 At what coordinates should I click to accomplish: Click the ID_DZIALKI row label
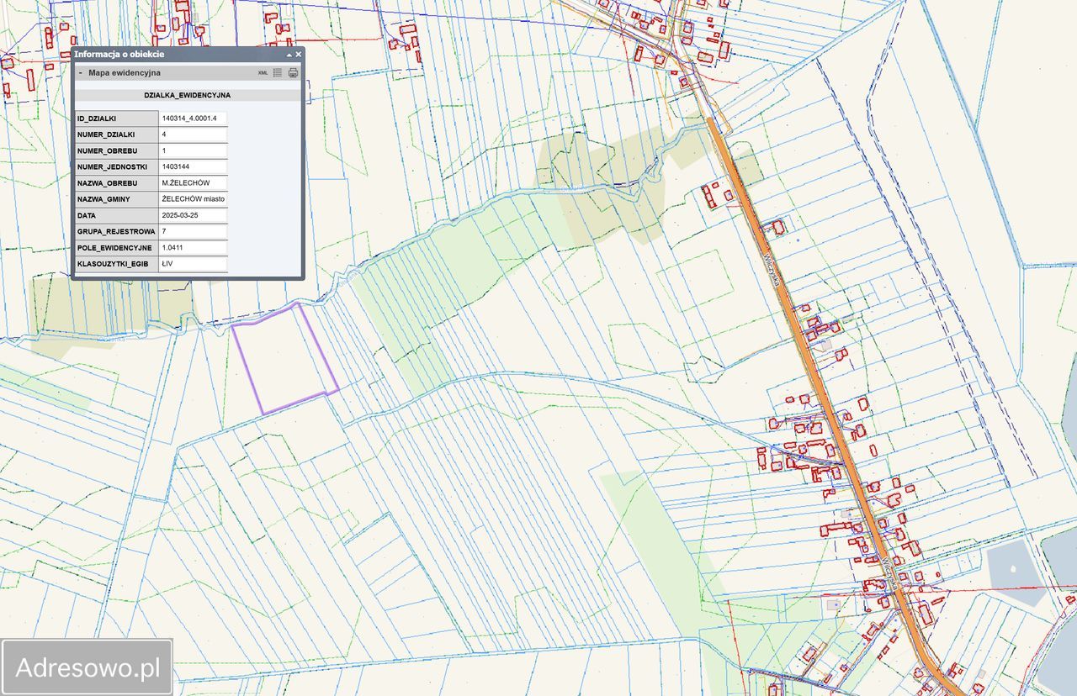pyautogui.click(x=116, y=119)
